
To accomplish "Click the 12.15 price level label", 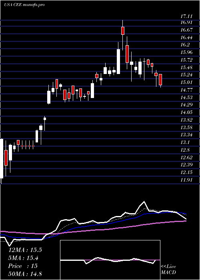I will pyautogui.click(x=186, y=172).
